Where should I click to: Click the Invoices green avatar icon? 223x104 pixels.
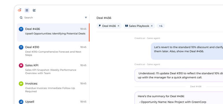[x=21, y=84]
